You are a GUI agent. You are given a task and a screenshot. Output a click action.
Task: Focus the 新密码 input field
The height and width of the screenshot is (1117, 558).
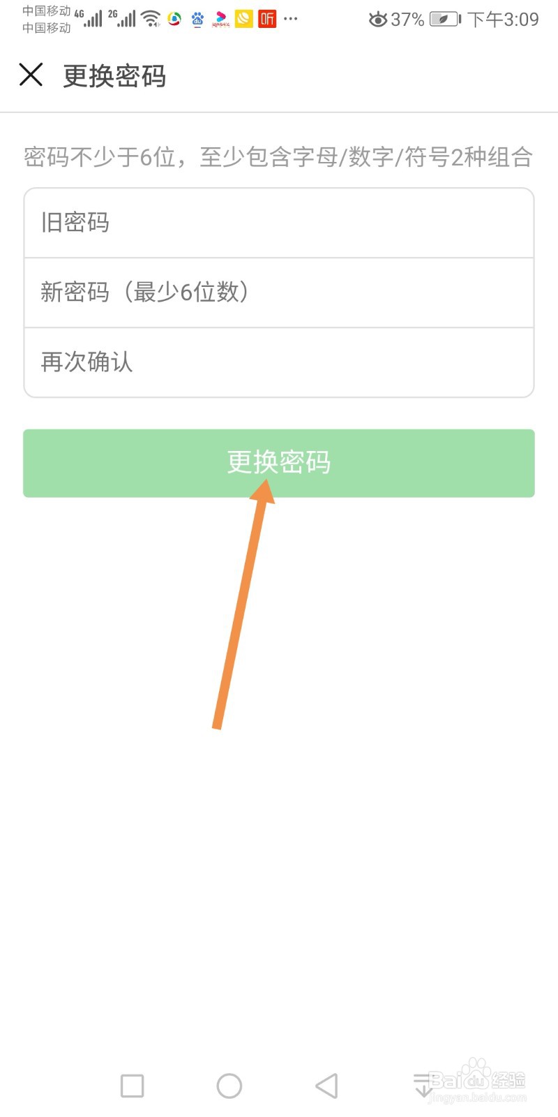(x=279, y=292)
